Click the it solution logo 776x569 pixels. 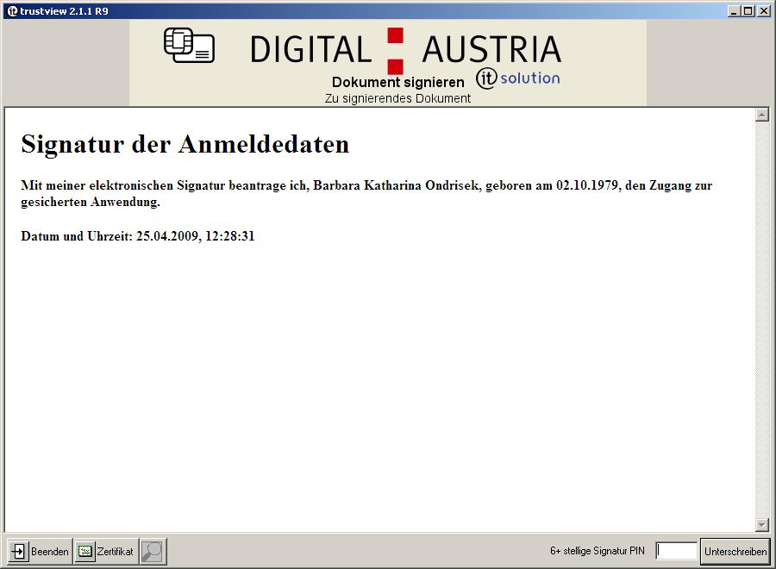point(517,78)
